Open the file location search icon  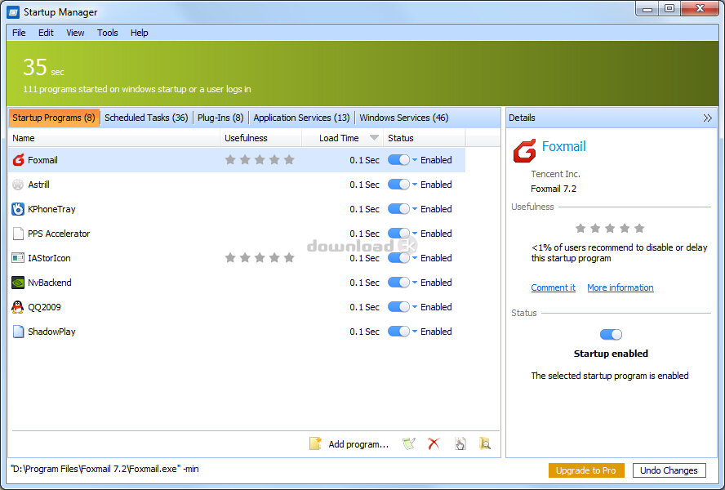pyautogui.click(x=485, y=443)
